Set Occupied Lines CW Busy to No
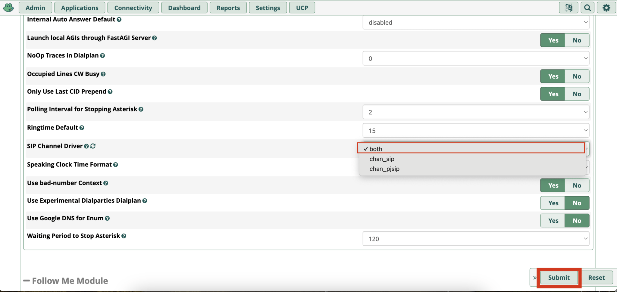 pos(577,76)
